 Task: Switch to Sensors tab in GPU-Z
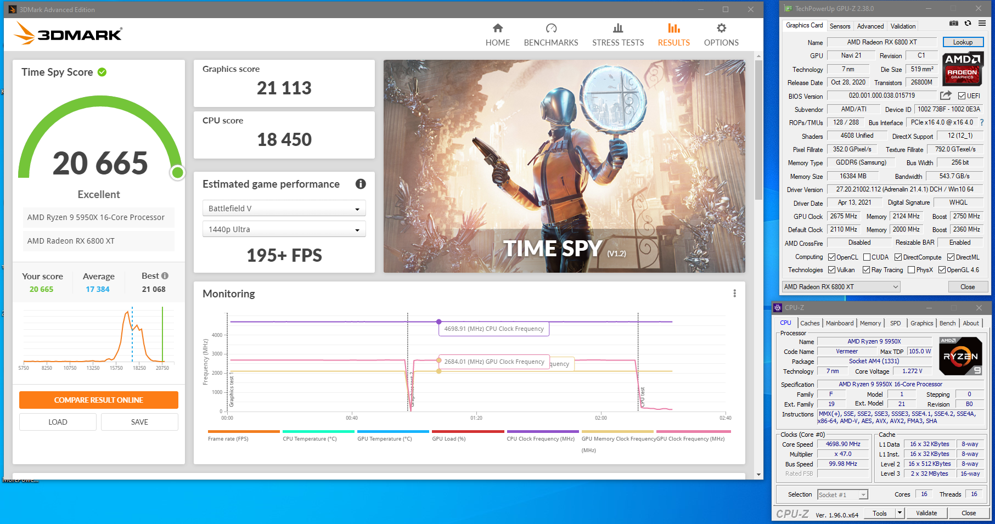pyautogui.click(x=840, y=26)
